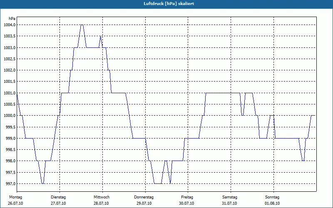The width and height of the screenshot is (333, 208).
Task: Select the 999,5 axis value
Action: [x=10, y=127]
